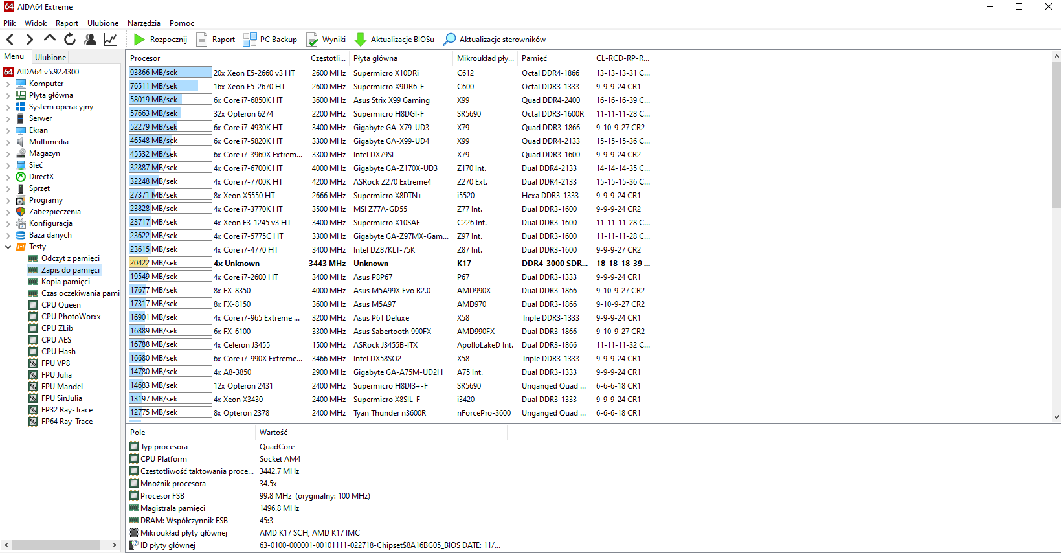Image resolution: width=1061 pixels, height=553 pixels.
Task: Open the Narzędzia menu
Action: coord(144,23)
